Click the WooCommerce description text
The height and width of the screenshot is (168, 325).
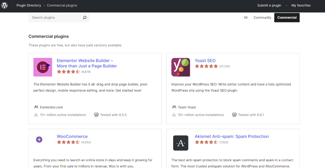[x=93, y=163]
